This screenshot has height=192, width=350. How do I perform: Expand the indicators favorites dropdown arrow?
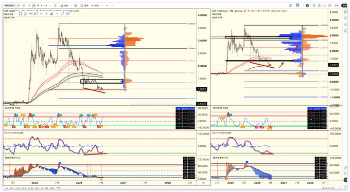tap(71, 6)
